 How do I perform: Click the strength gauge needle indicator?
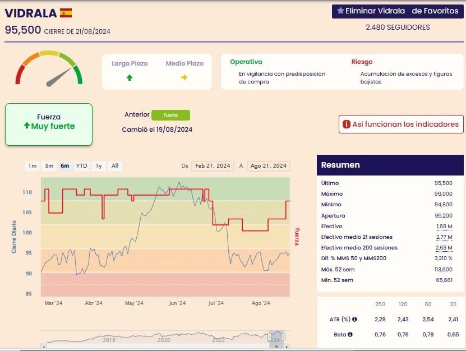58,77
